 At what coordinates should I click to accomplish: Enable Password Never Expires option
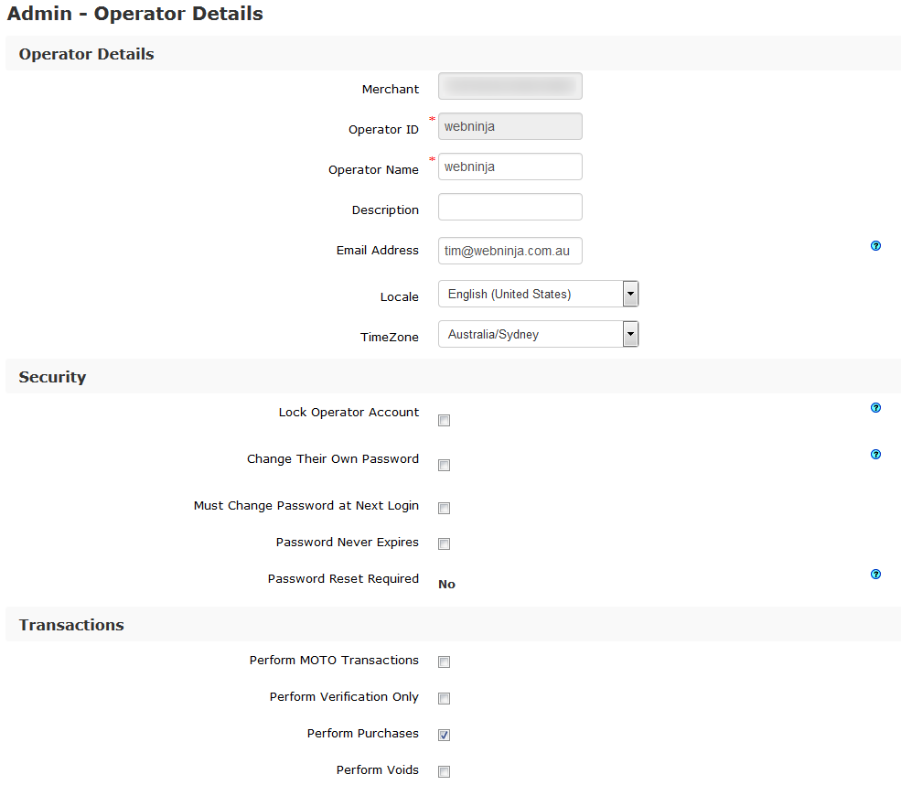pyautogui.click(x=445, y=544)
